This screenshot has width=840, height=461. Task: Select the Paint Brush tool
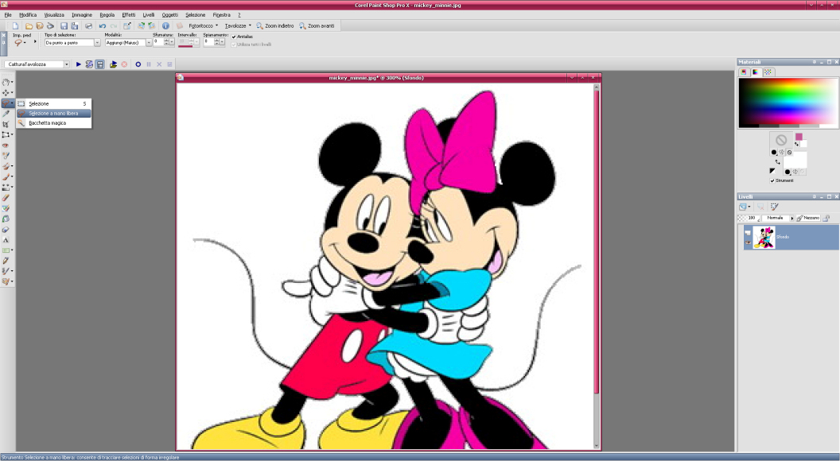click(x=6, y=176)
